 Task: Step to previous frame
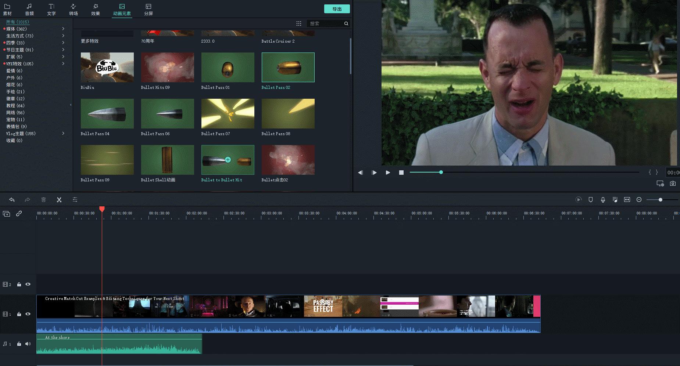click(361, 173)
